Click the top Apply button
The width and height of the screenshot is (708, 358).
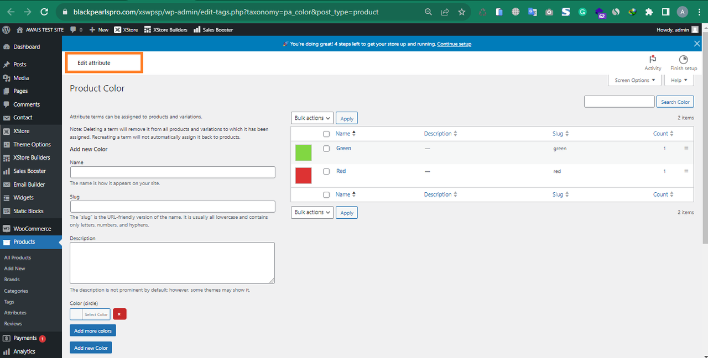(347, 118)
